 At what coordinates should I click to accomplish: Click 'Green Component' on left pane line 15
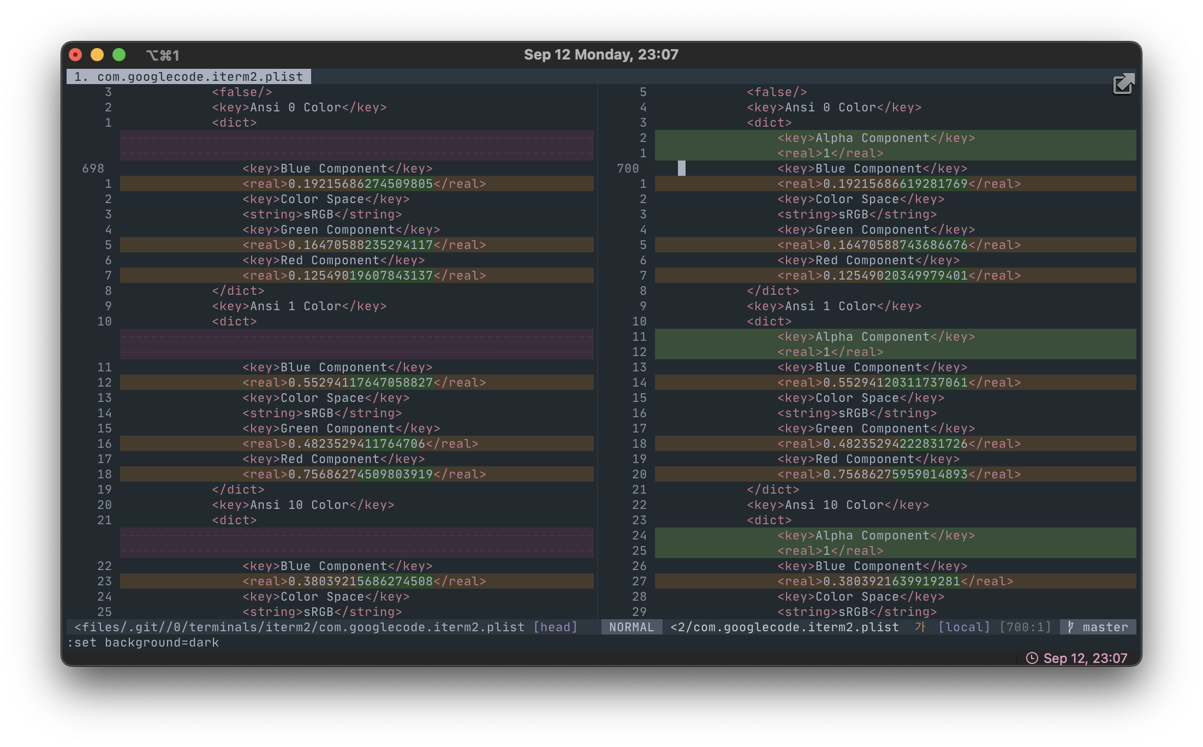click(337, 428)
